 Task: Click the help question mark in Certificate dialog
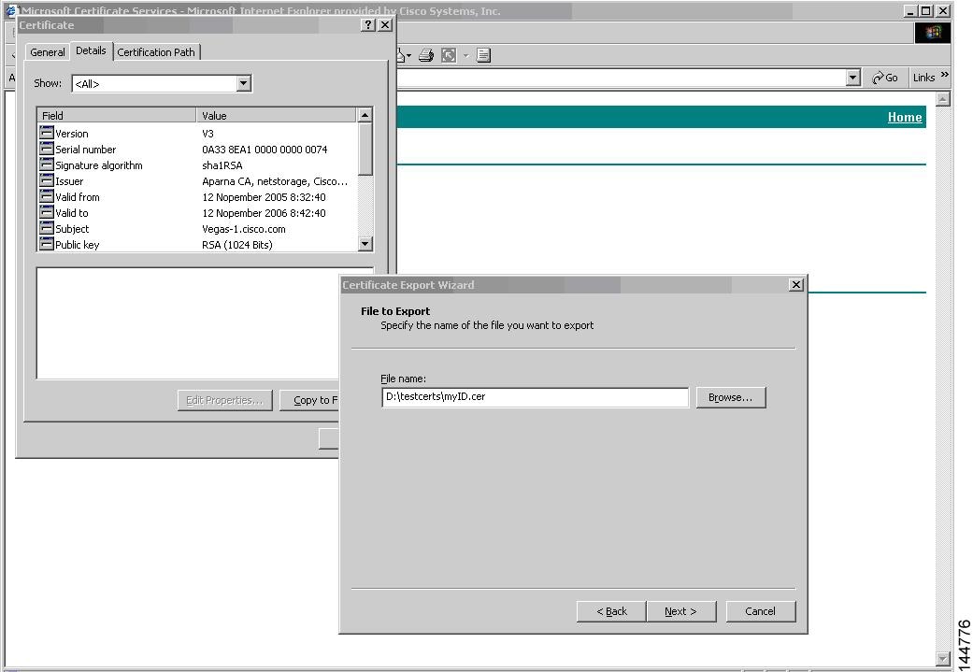click(x=368, y=25)
